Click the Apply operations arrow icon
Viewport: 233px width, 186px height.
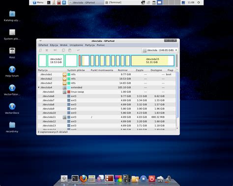coord(78,50)
